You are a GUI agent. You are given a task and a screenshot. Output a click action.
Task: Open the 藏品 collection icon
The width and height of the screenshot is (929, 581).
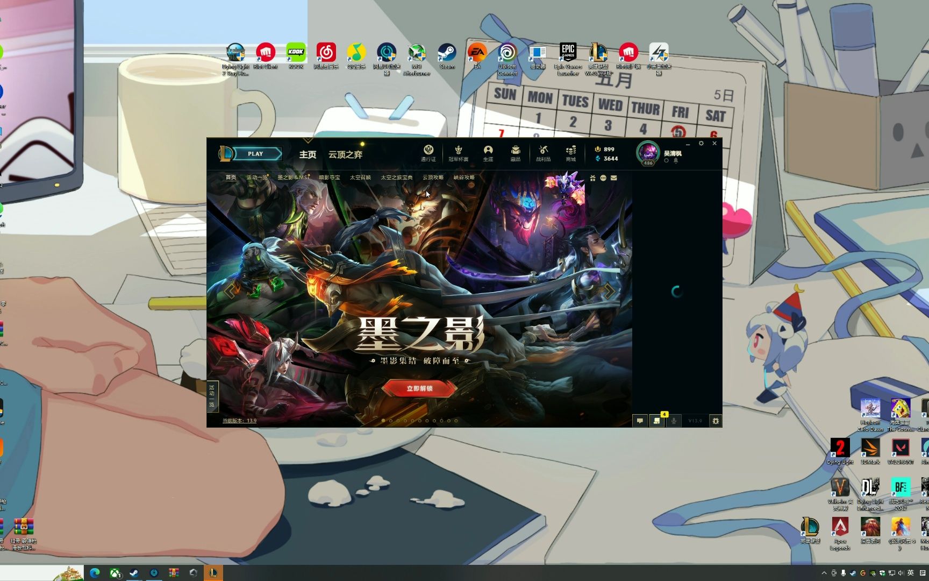click(x=515, y=153)
